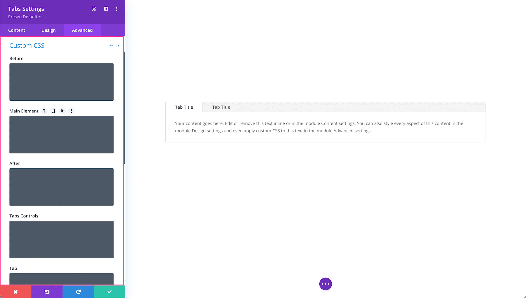The image size is (526, 298).
Task: Open the page settings dots button
Action: [325, 283]
